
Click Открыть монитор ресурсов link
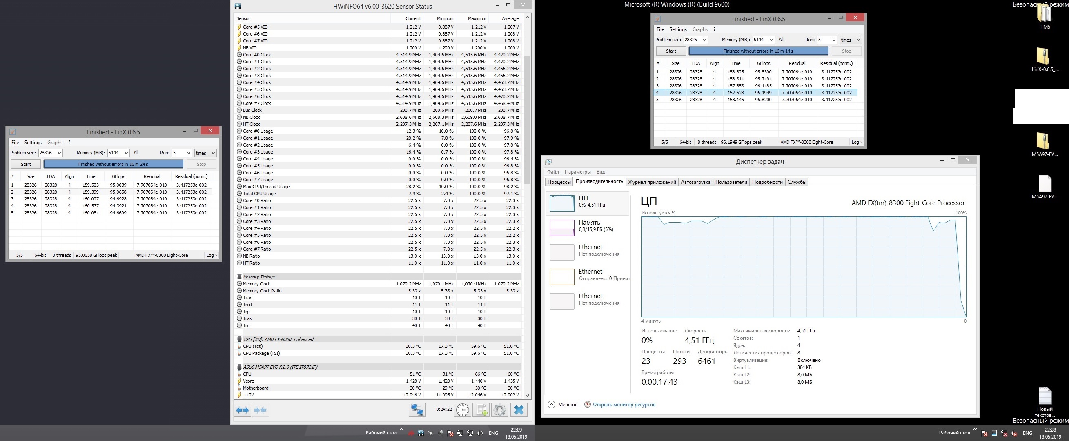pos(624,405)
